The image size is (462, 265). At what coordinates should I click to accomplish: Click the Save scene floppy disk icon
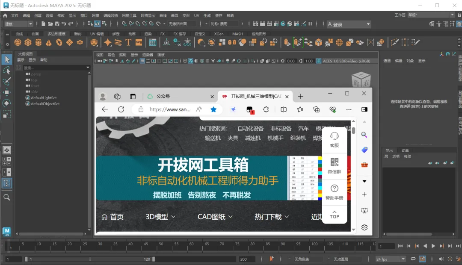click(x=57, y=24)
